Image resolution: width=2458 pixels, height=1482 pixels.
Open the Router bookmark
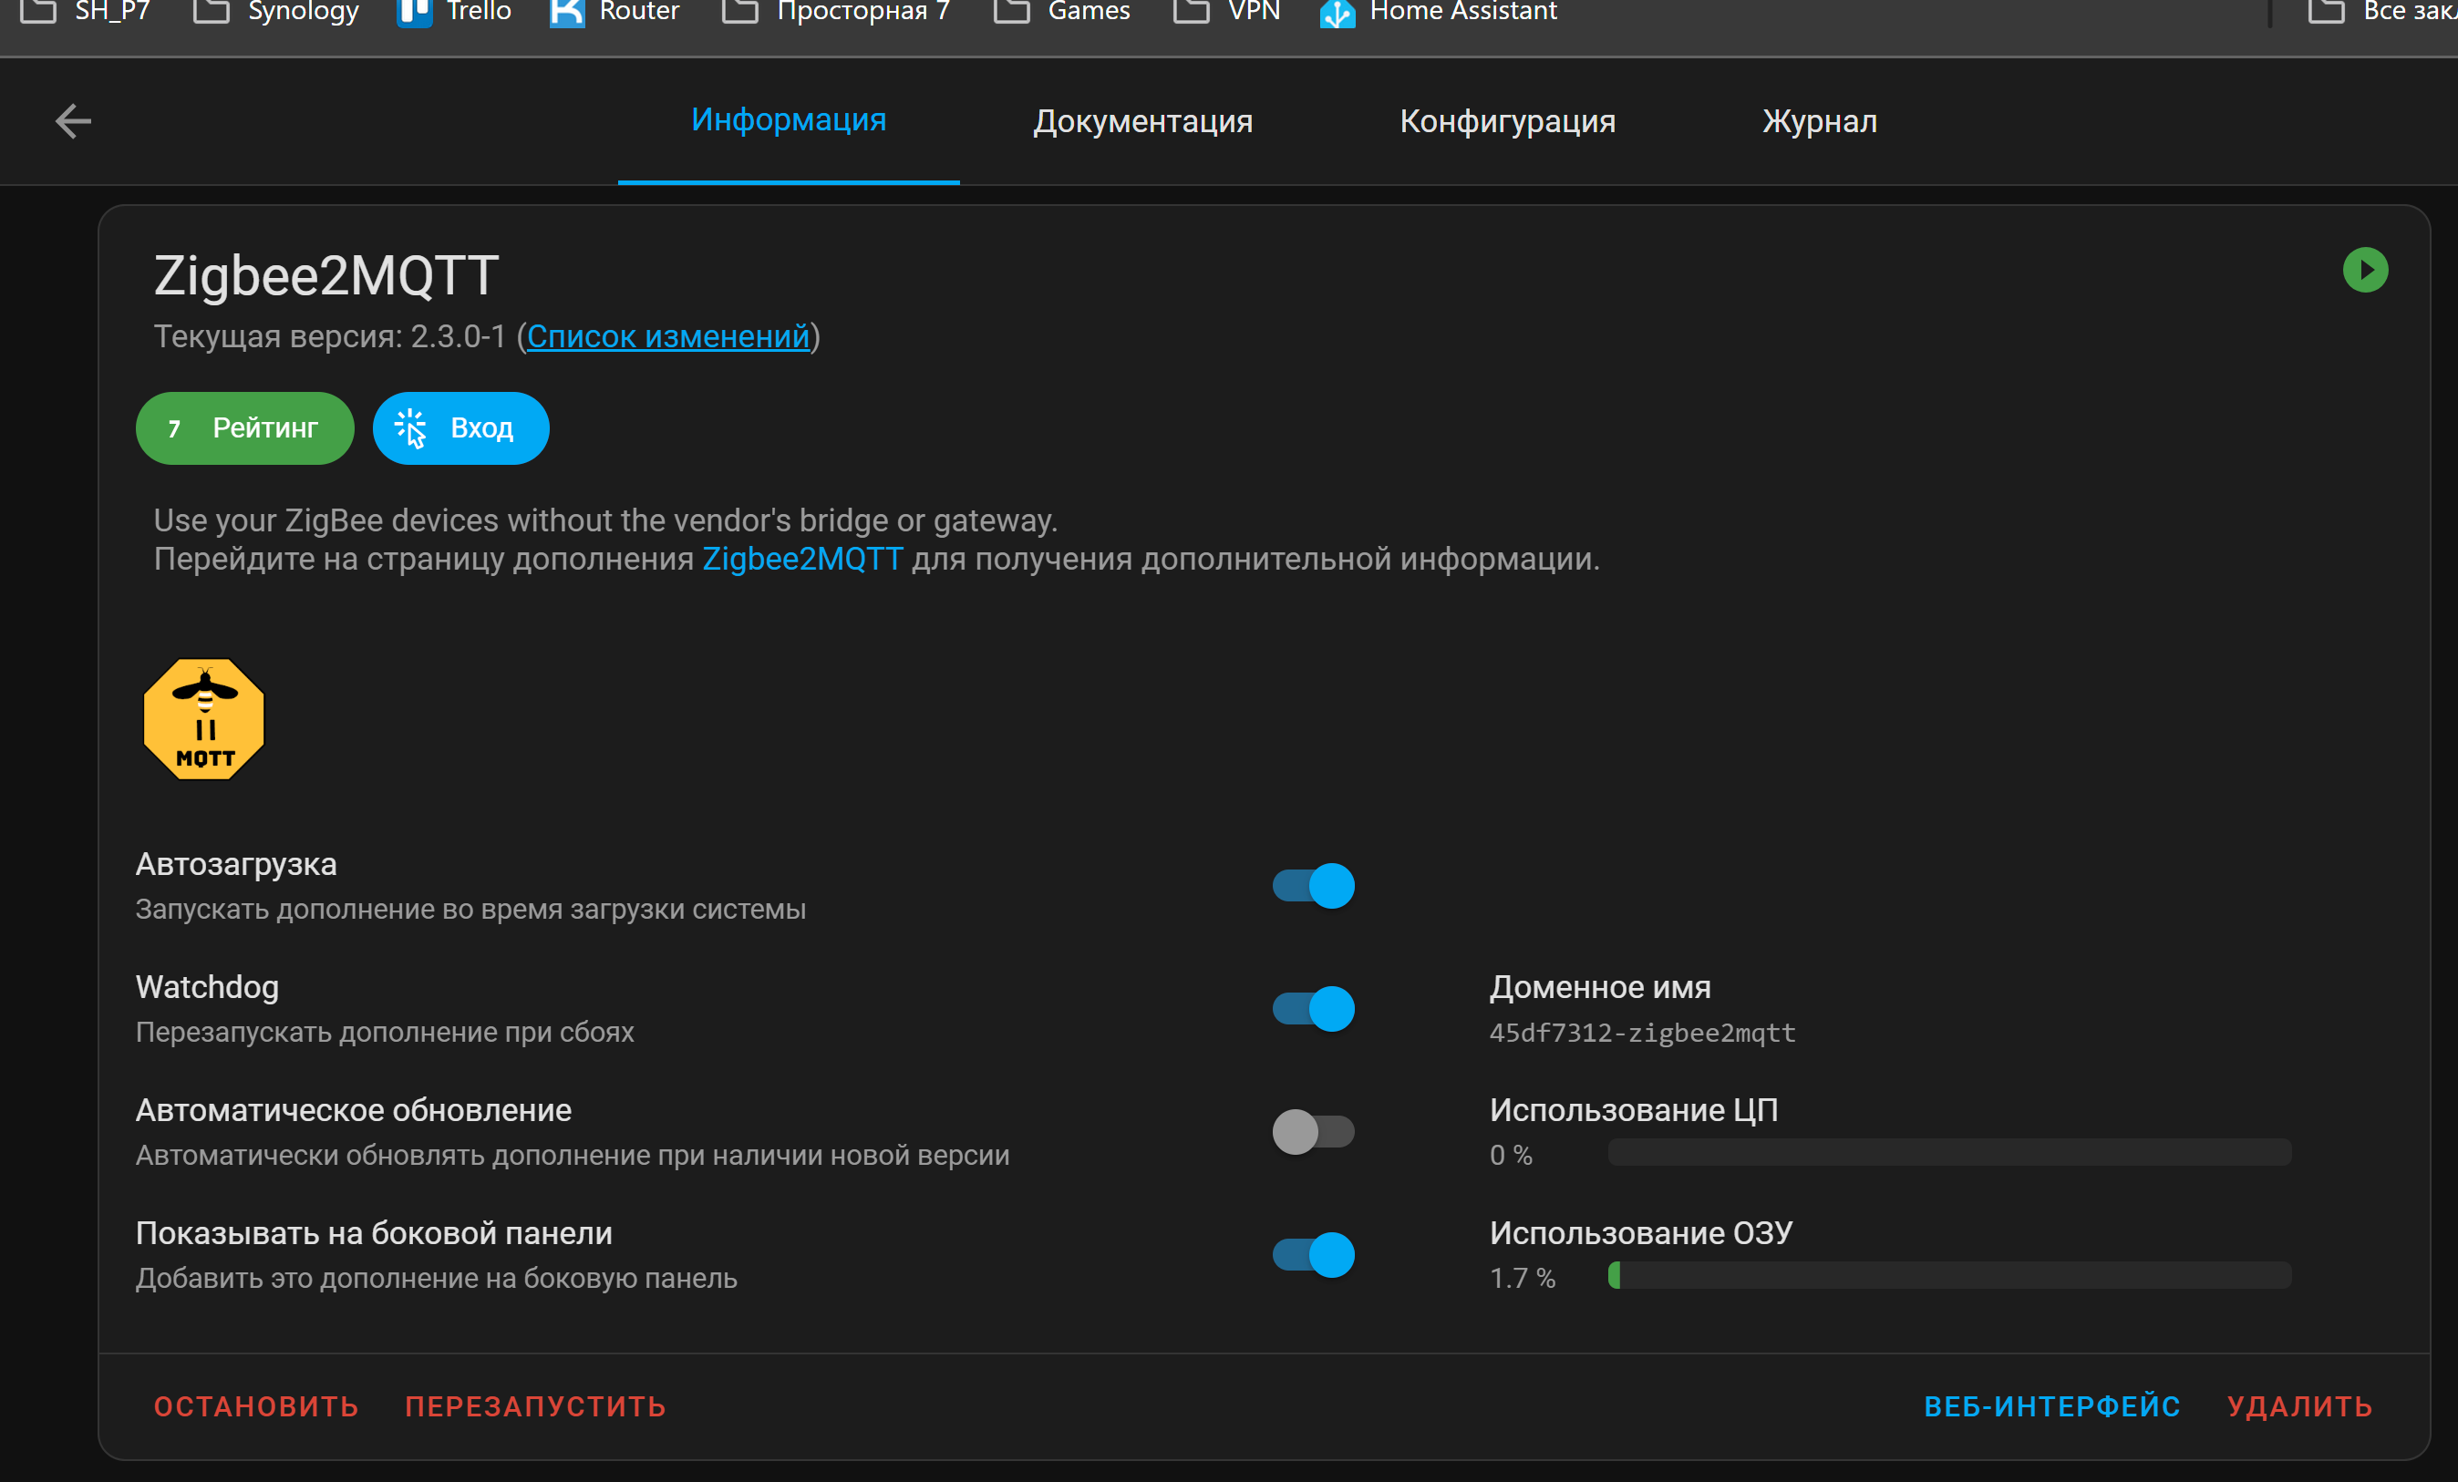click(x=614, y=12)
